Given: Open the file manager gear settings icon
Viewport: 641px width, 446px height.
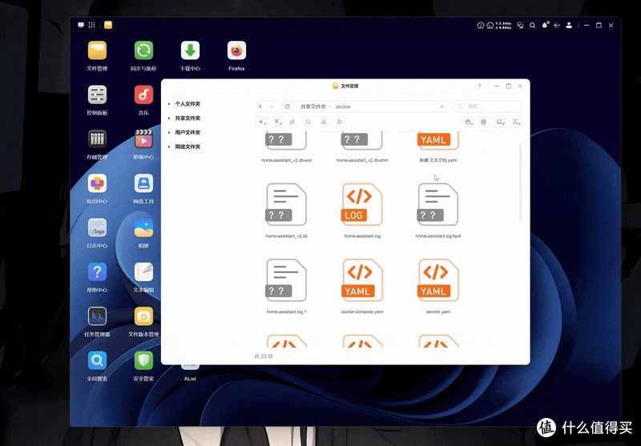Looking at the screenshot, I should pos(484,122).
